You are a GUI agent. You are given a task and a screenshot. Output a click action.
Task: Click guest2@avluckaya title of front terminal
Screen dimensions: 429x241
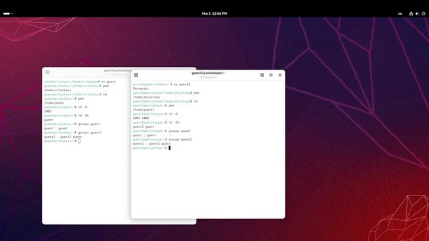coord(208,73)
